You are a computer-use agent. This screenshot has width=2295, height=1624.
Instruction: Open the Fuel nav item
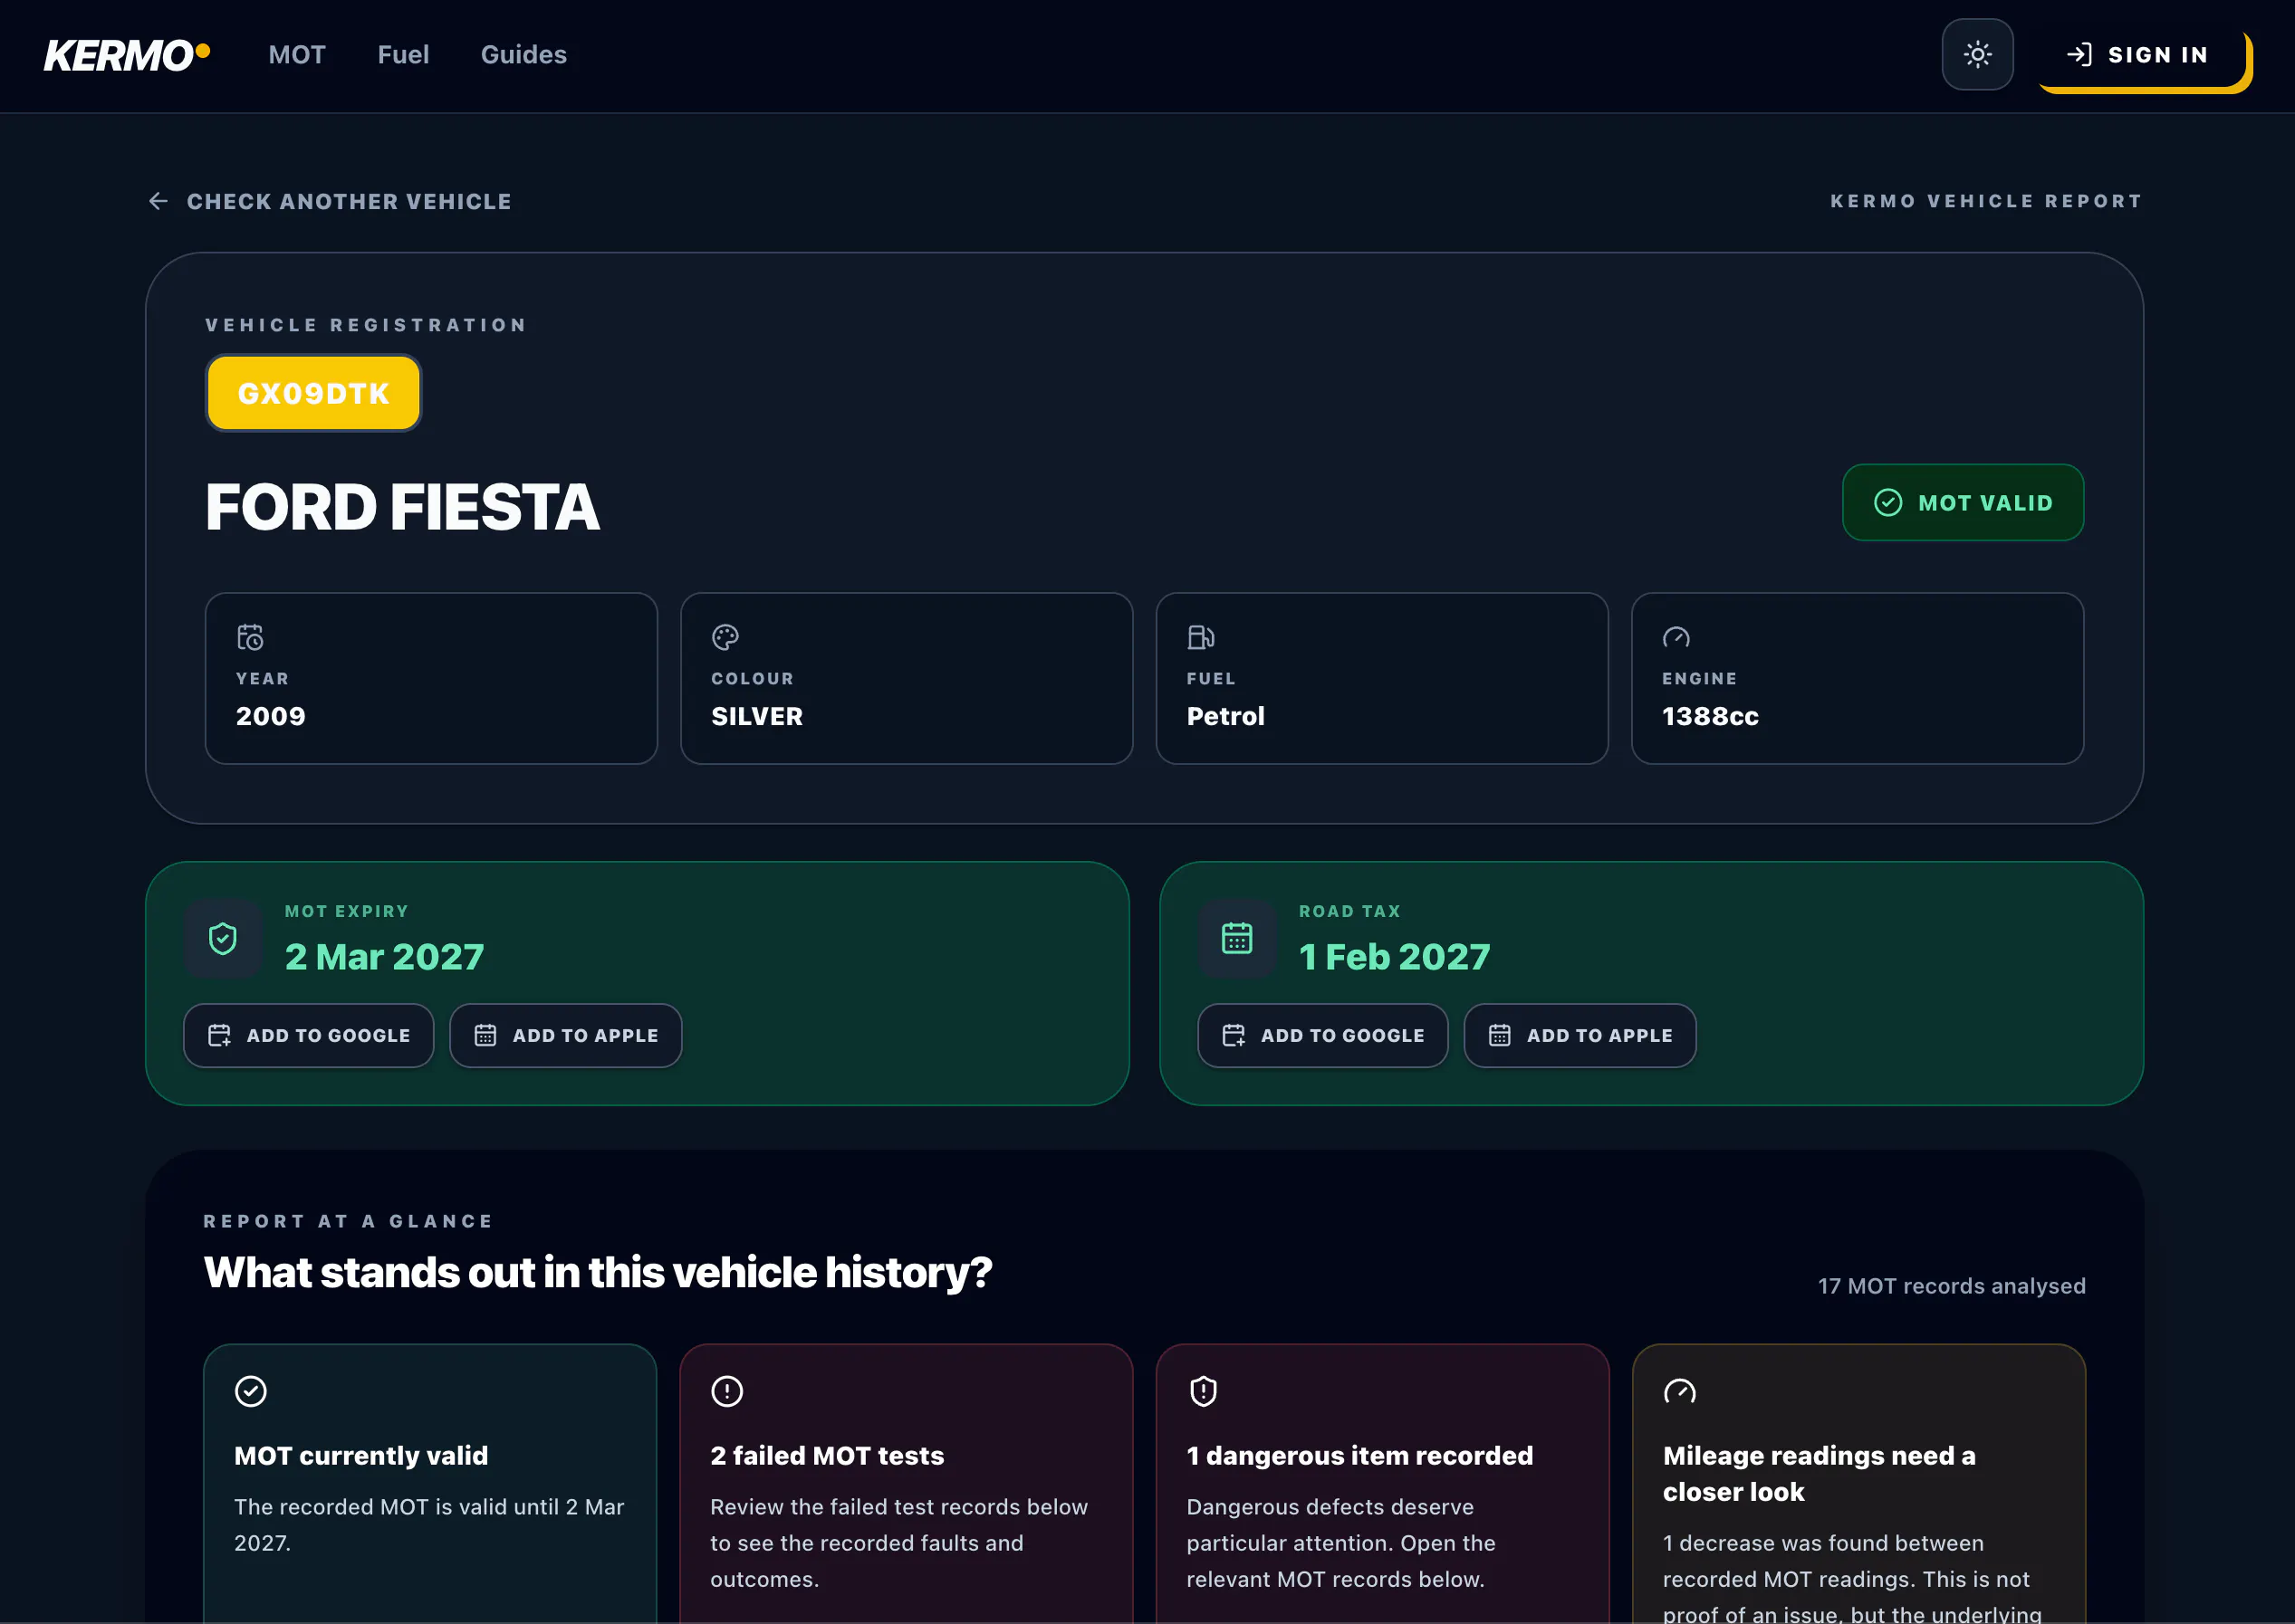click(403, 55)
